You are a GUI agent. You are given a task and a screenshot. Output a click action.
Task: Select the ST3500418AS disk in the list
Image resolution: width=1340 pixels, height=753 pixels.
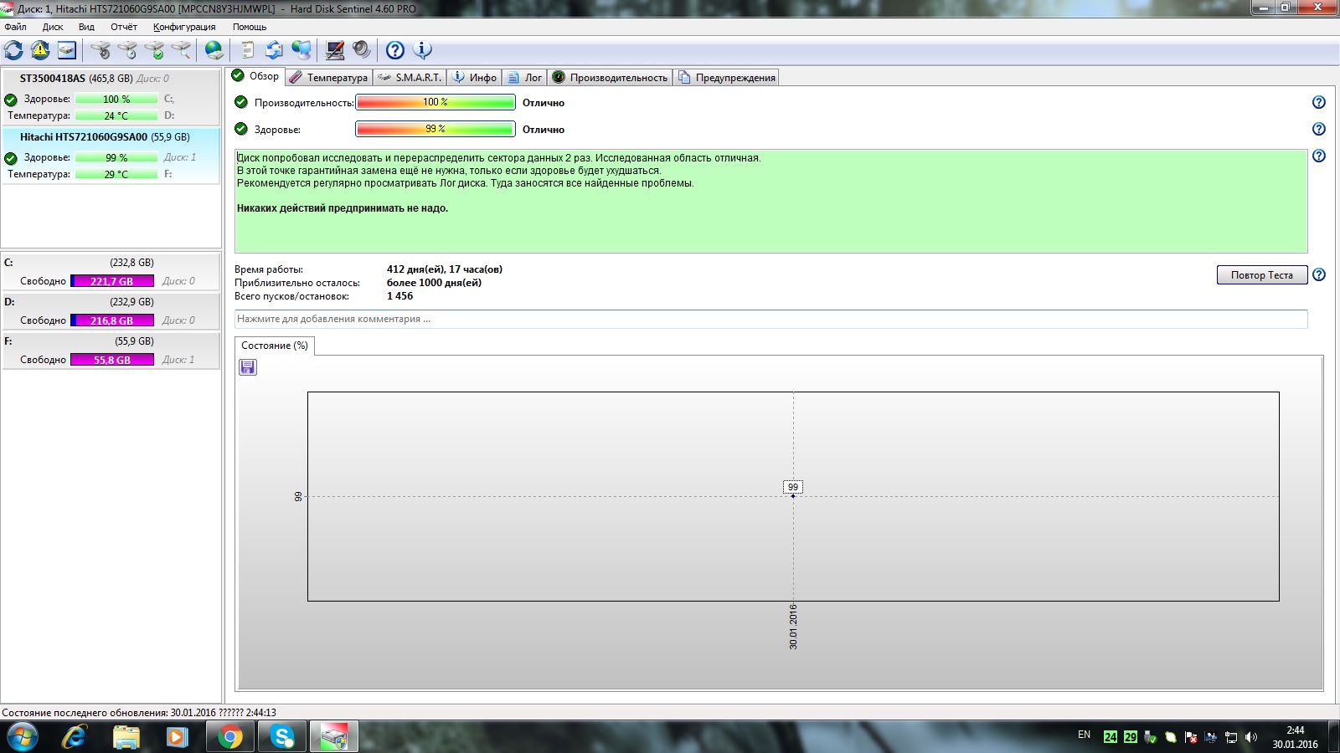pyautogui.click(x=111, y=97)
